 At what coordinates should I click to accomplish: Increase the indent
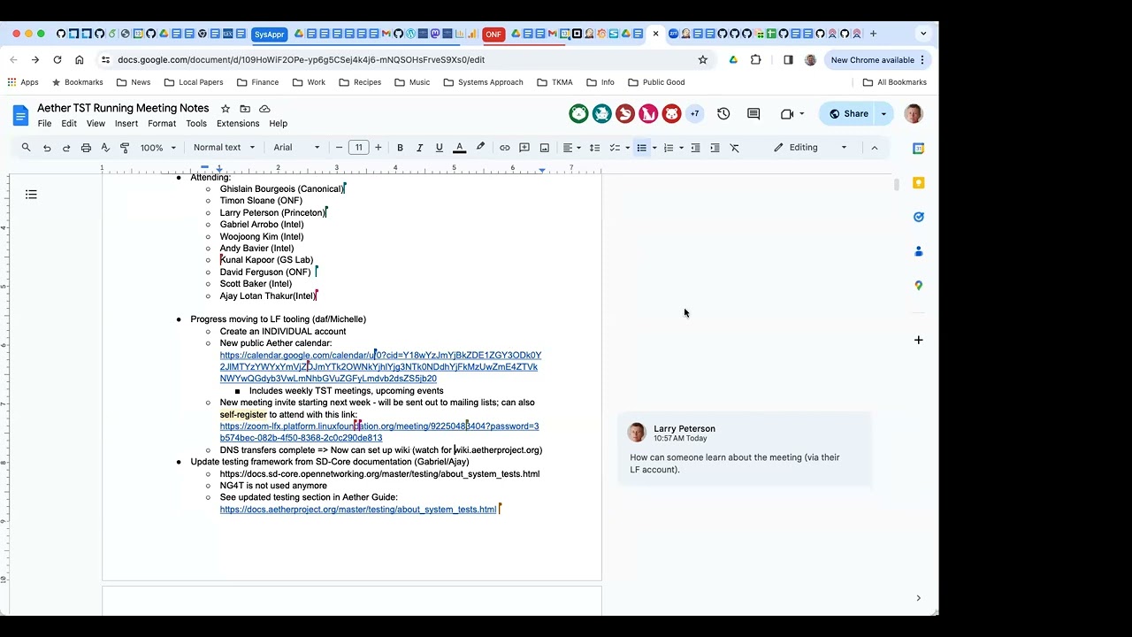pos(715,148)
